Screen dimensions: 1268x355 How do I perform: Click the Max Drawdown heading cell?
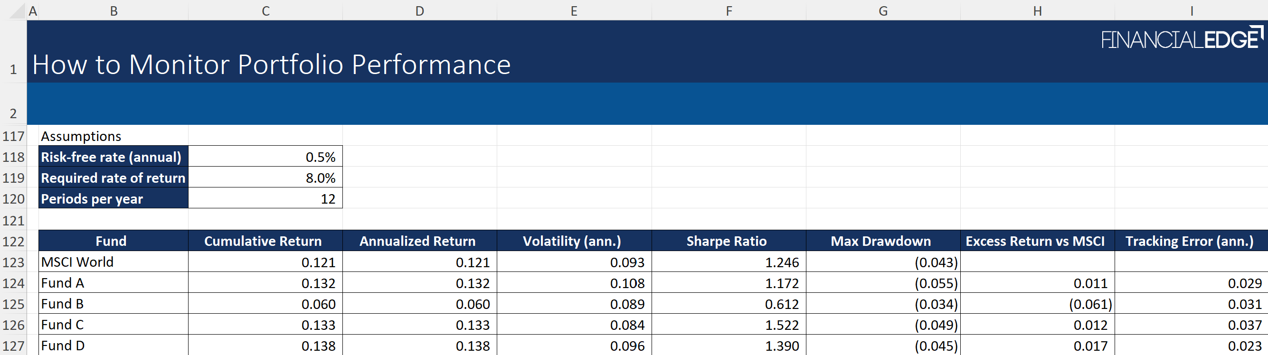click(882, 241)
